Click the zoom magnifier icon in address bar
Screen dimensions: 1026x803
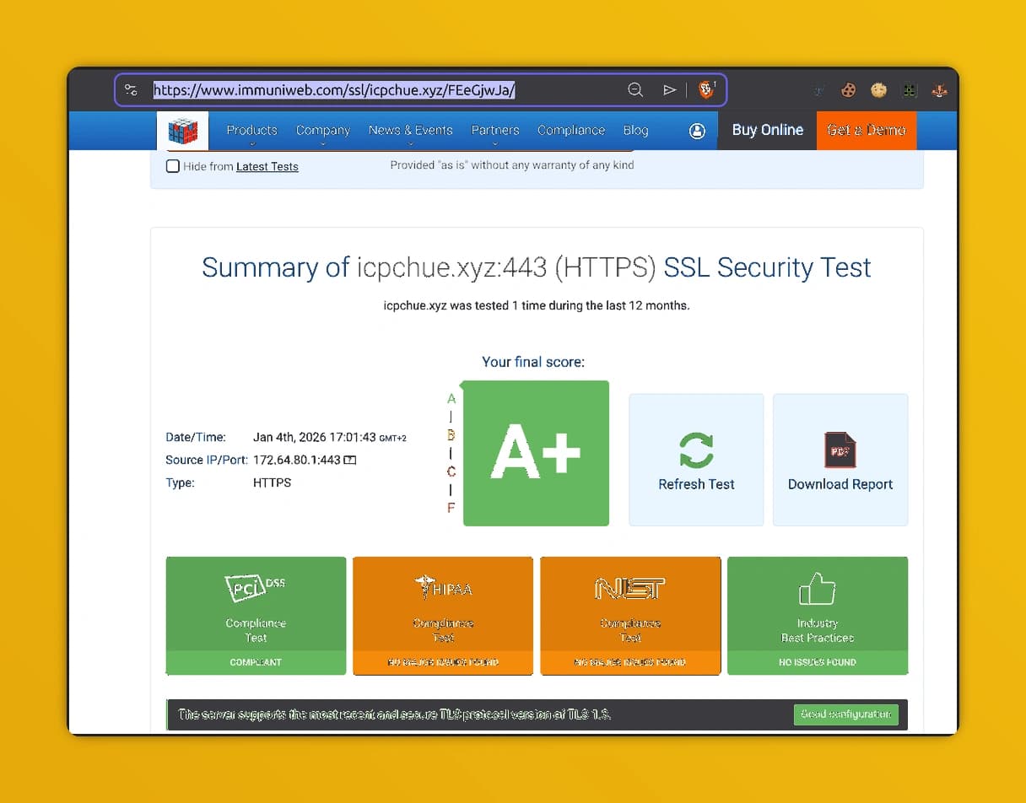click(635, 90)
